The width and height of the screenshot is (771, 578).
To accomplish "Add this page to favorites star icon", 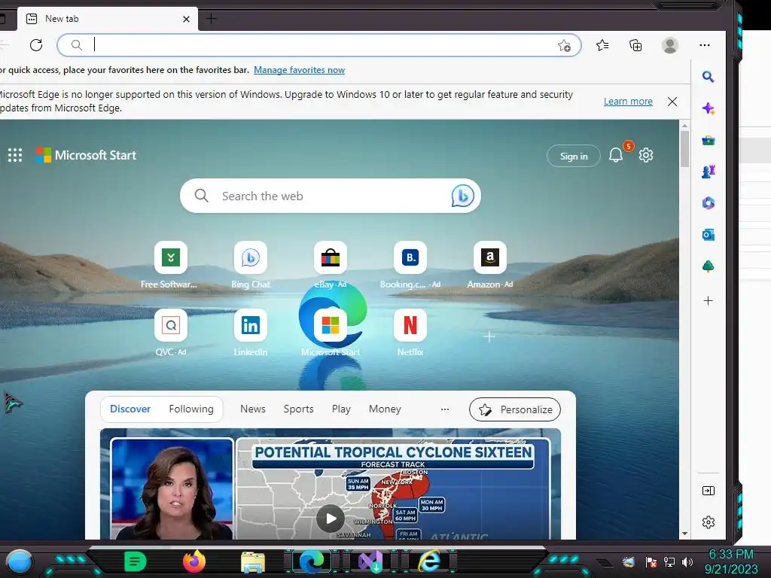I will (564, 46).
